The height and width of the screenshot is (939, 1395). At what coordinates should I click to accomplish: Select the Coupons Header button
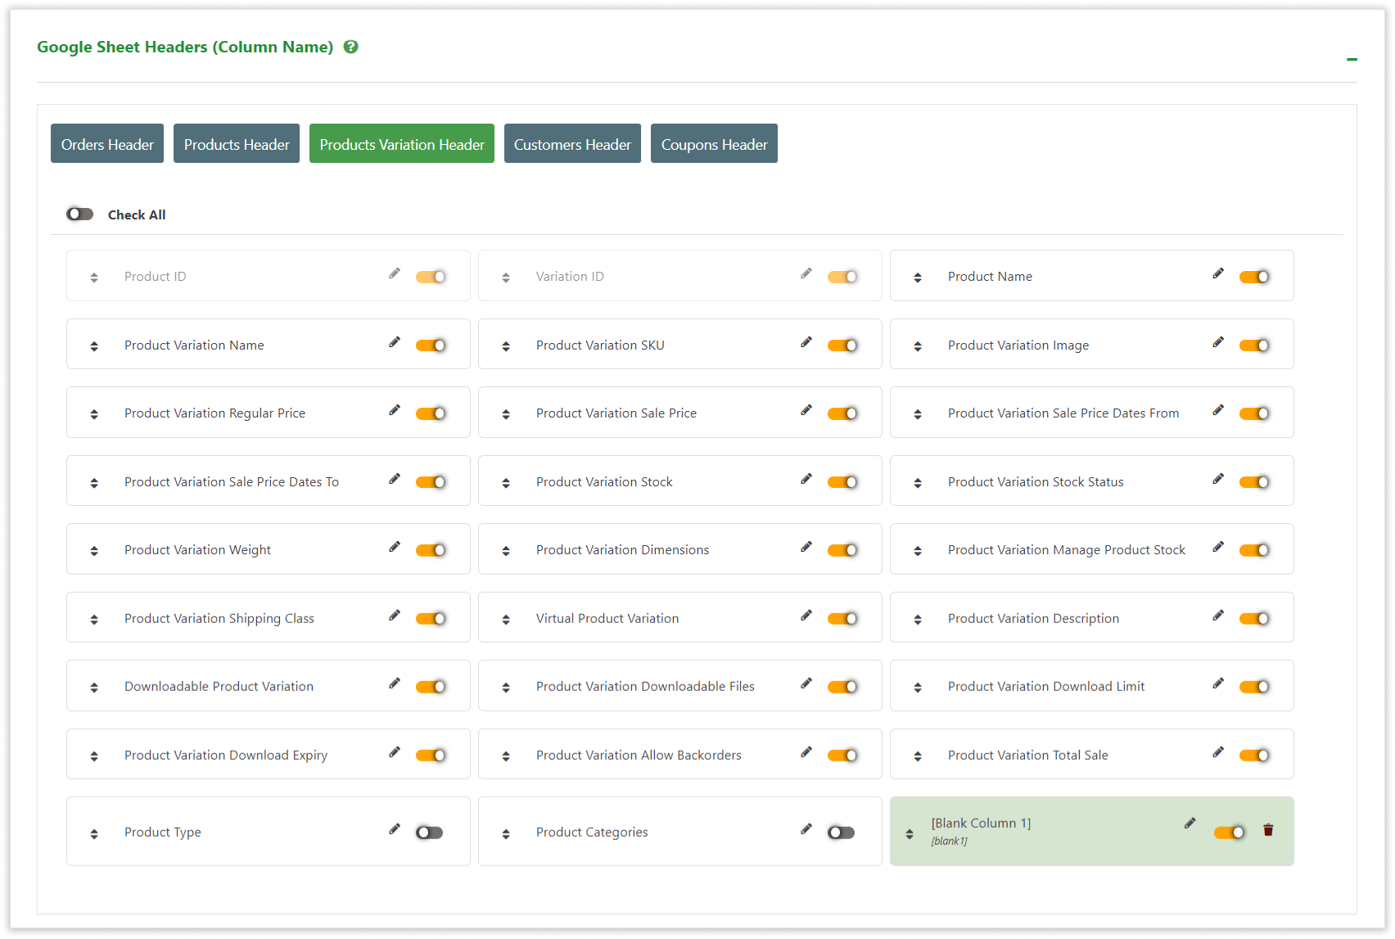[x=713, y=143]
